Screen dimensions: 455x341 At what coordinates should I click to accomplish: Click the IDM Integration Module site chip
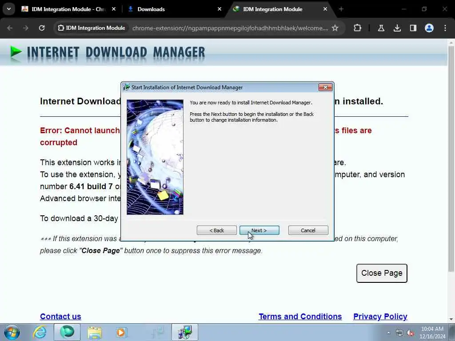click(92, 28)
